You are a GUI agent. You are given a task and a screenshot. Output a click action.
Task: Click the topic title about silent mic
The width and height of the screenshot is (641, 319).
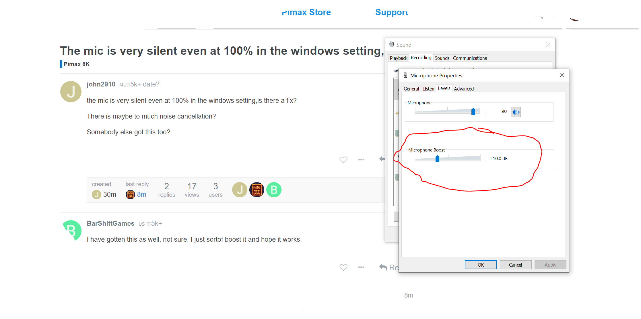point(222,51)
